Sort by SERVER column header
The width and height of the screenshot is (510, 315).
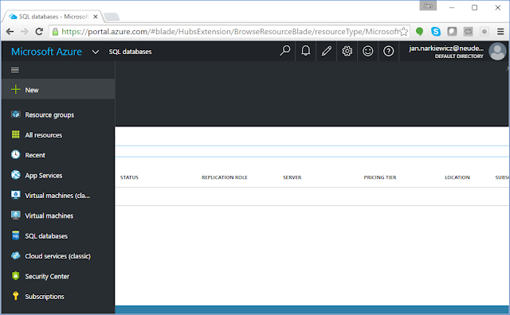click(x=292, y=177)
